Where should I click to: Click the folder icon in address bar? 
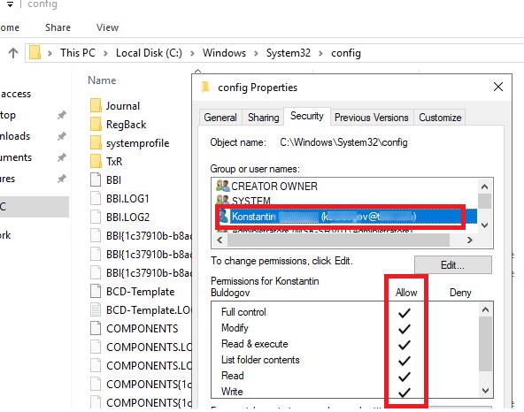pyautogui.click(x=35, y=53)
